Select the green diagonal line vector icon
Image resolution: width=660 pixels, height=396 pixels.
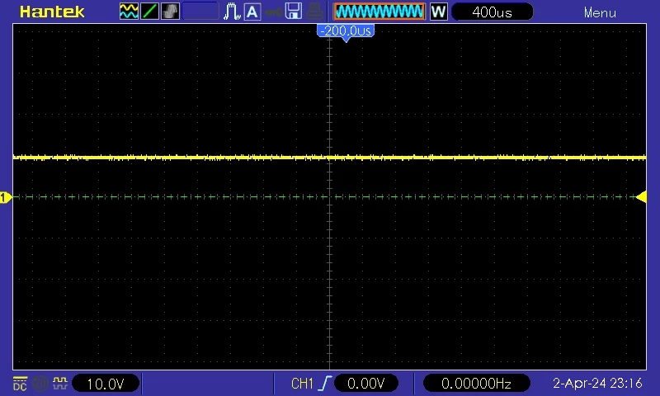pos(149,12)
